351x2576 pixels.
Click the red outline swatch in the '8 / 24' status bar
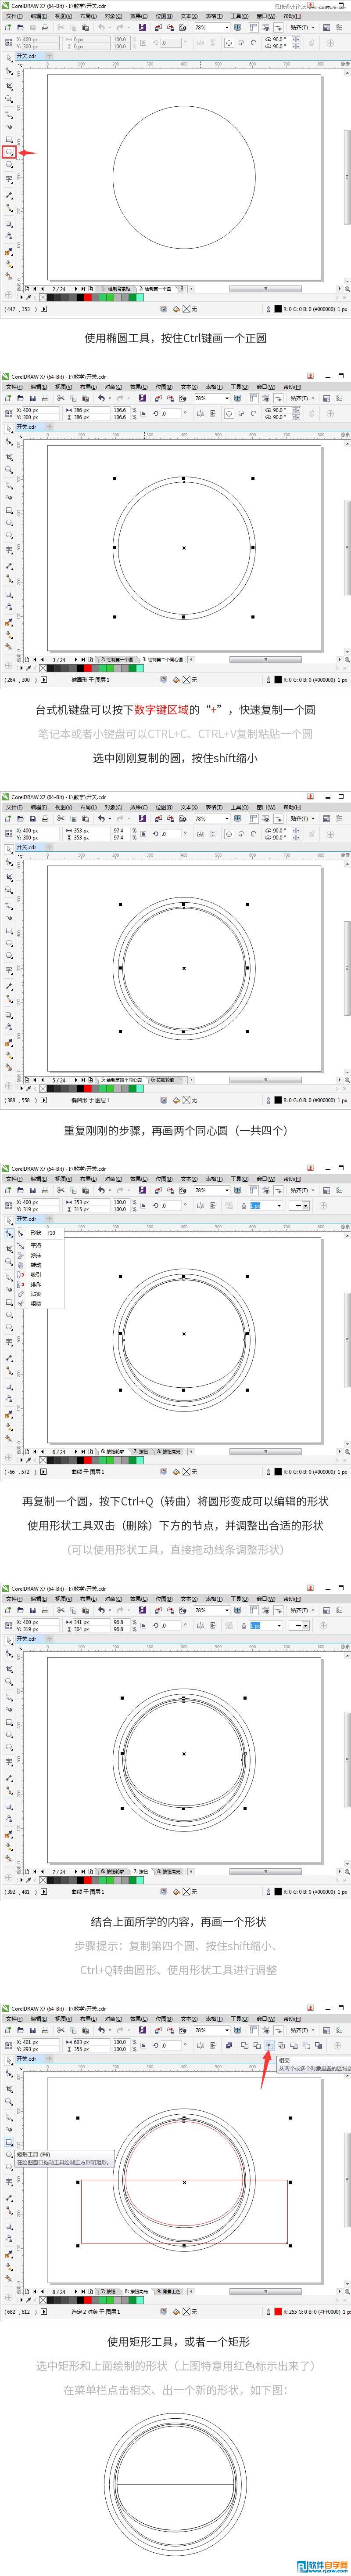(278, 2312)
